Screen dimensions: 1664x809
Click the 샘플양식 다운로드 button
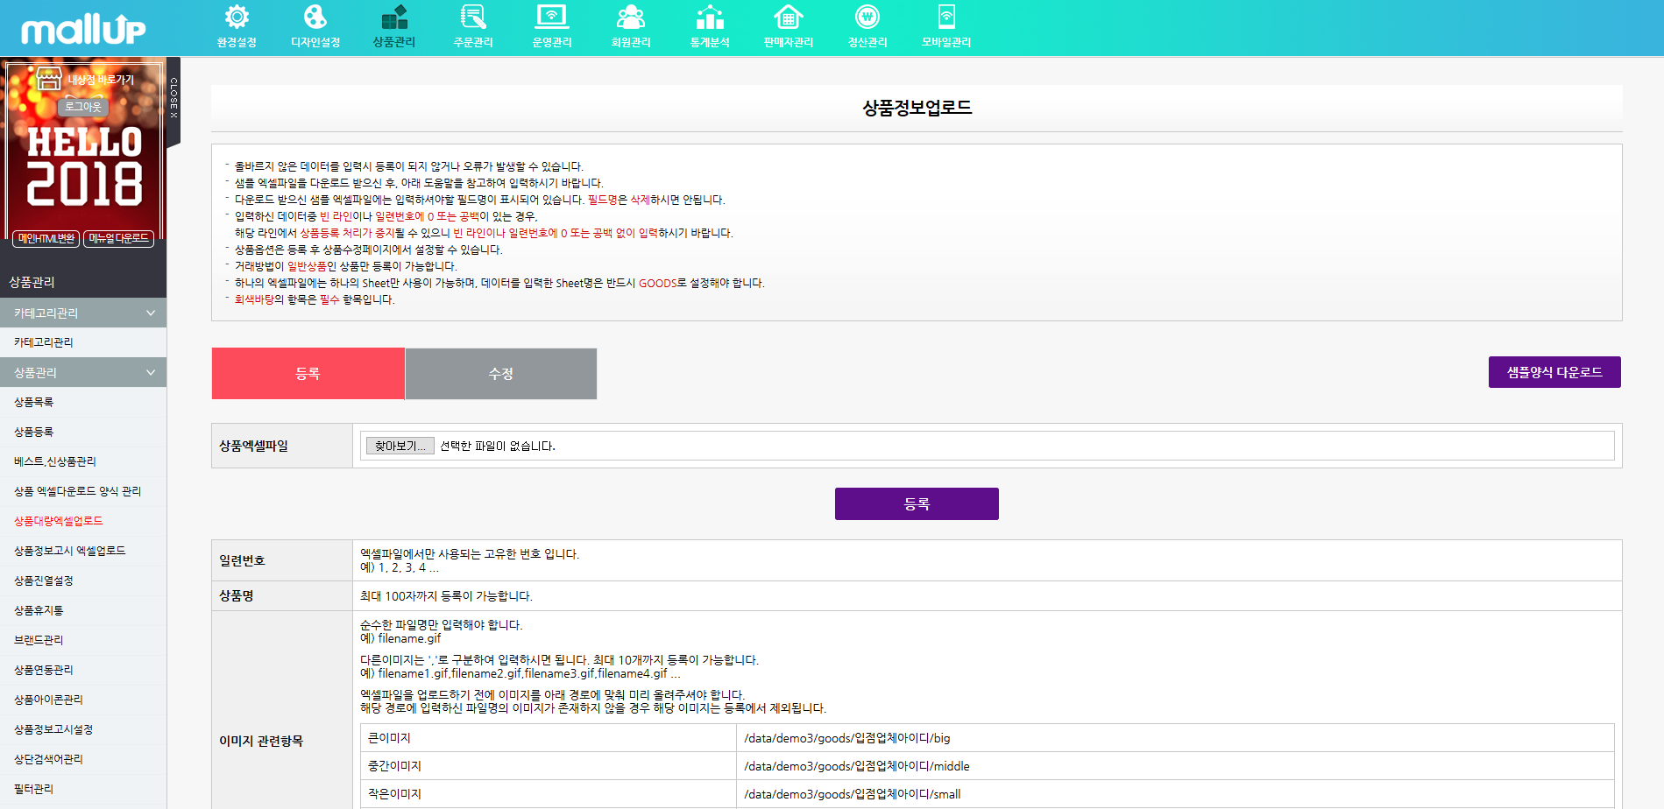click(x=1554, y=372)
